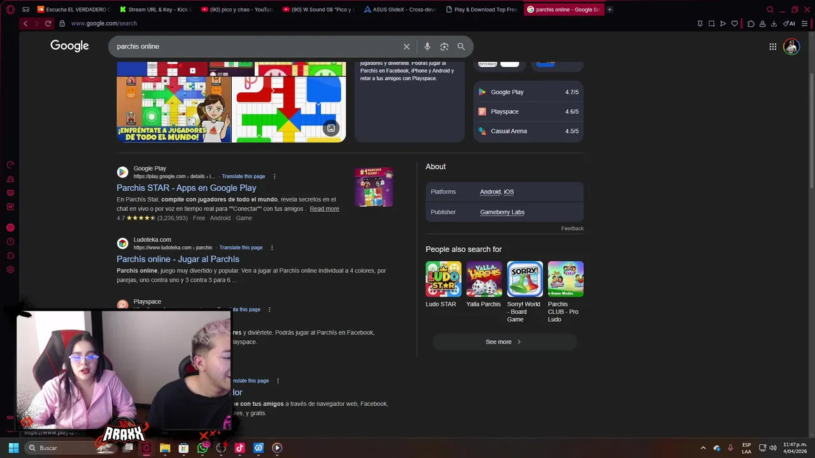
Task: Start voice search with the microphone icon
Action: pyautogui.click(x=427, y=46)
